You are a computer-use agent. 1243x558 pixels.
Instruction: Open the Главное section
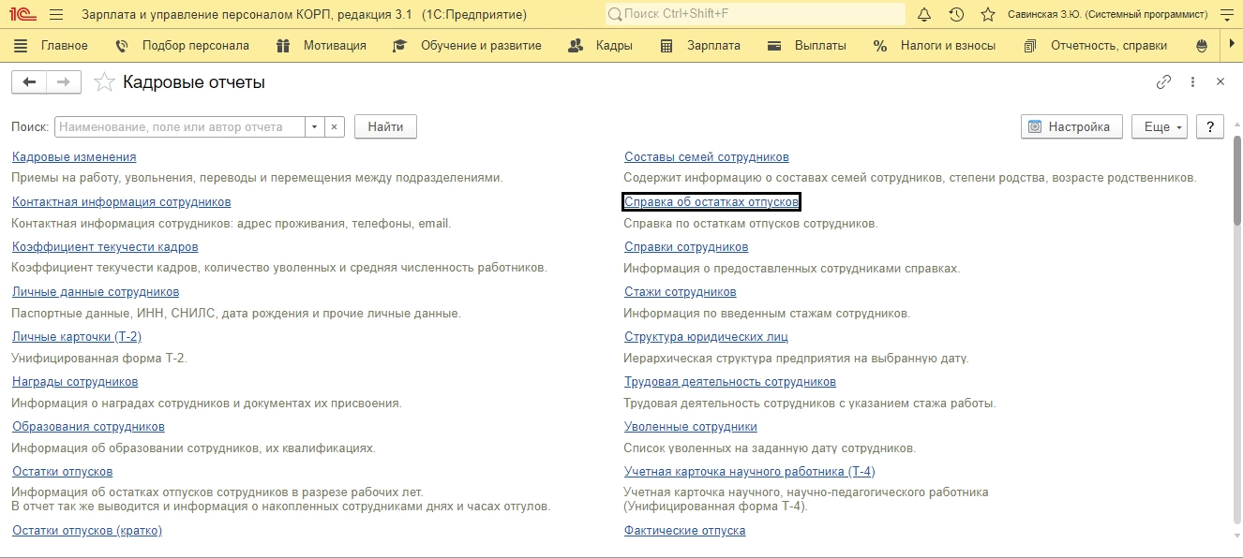[52, 45]
